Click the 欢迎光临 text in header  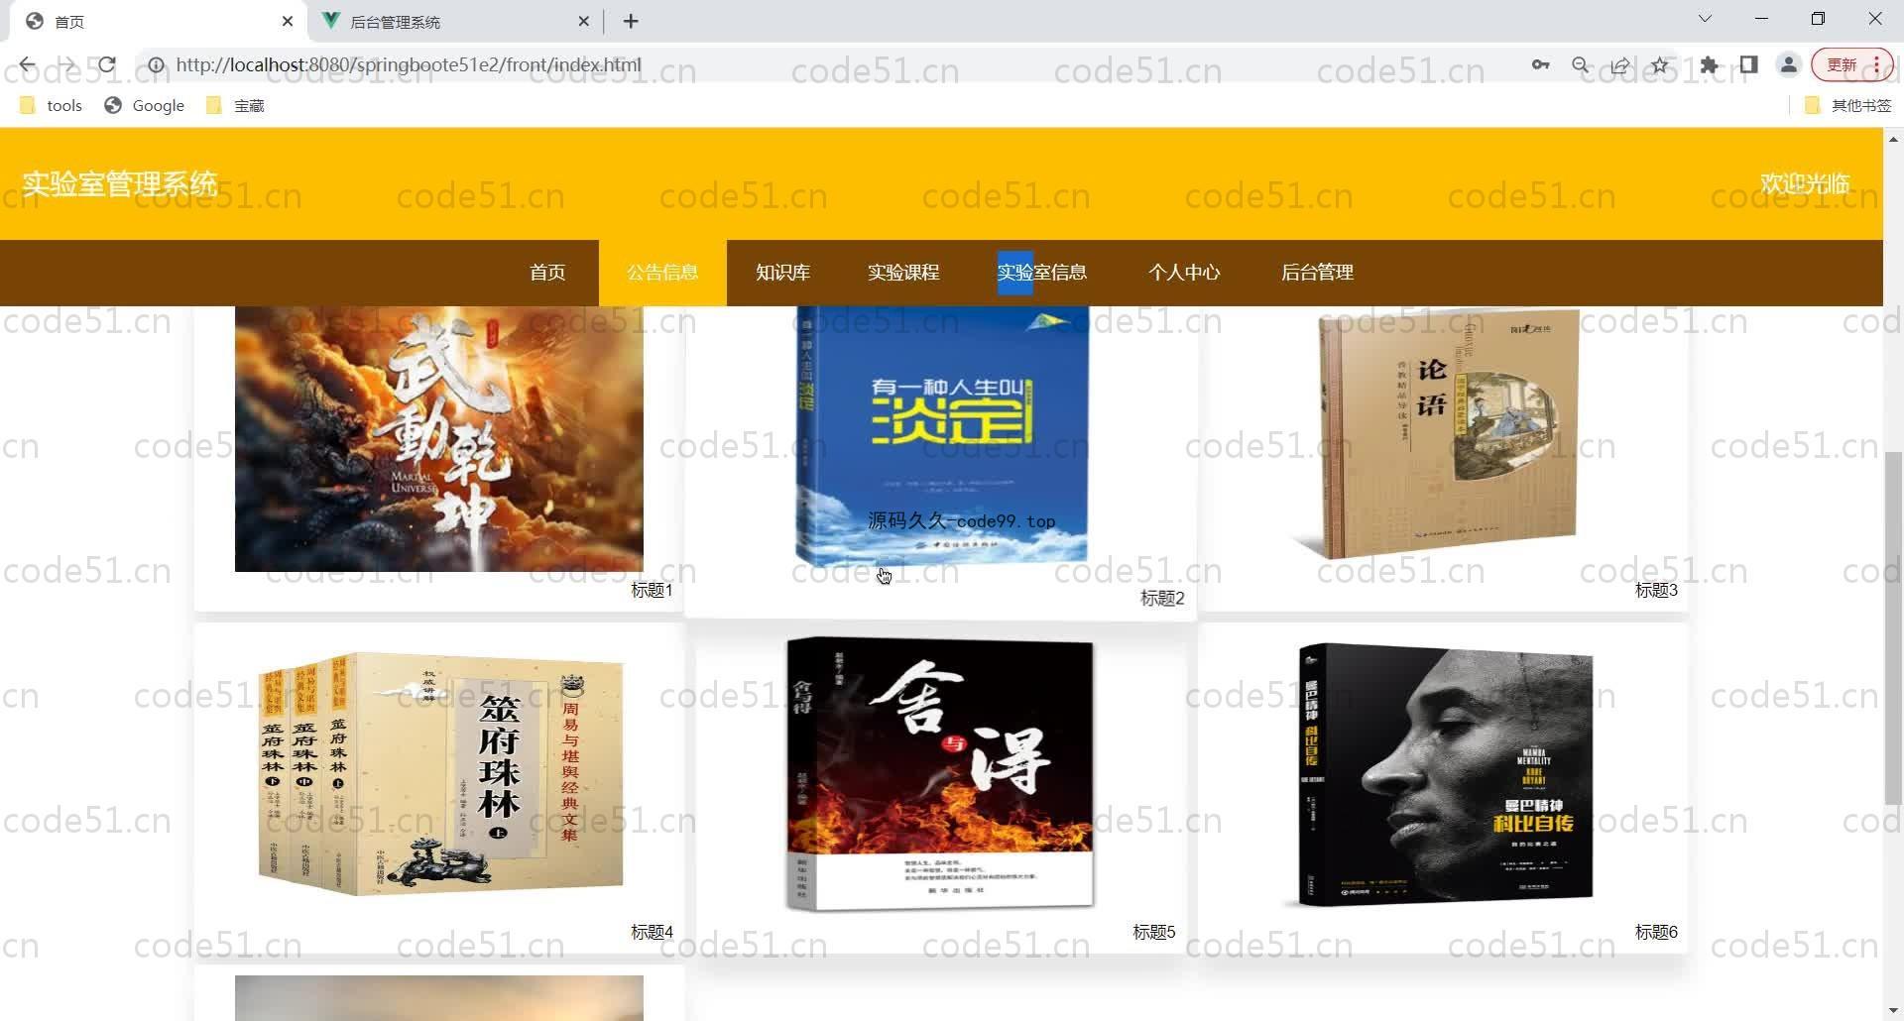coord(1805,183)
